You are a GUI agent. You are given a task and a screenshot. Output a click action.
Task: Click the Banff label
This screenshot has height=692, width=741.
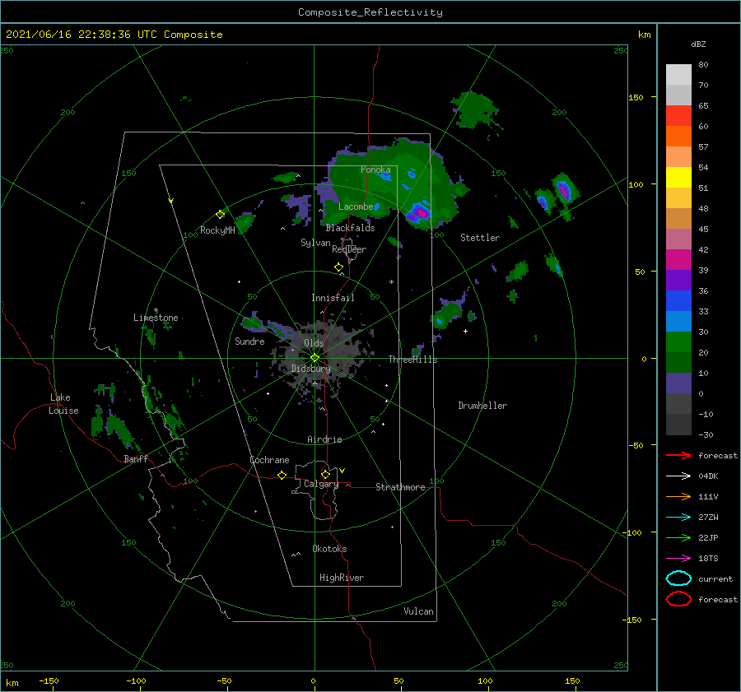pos(136,458)
